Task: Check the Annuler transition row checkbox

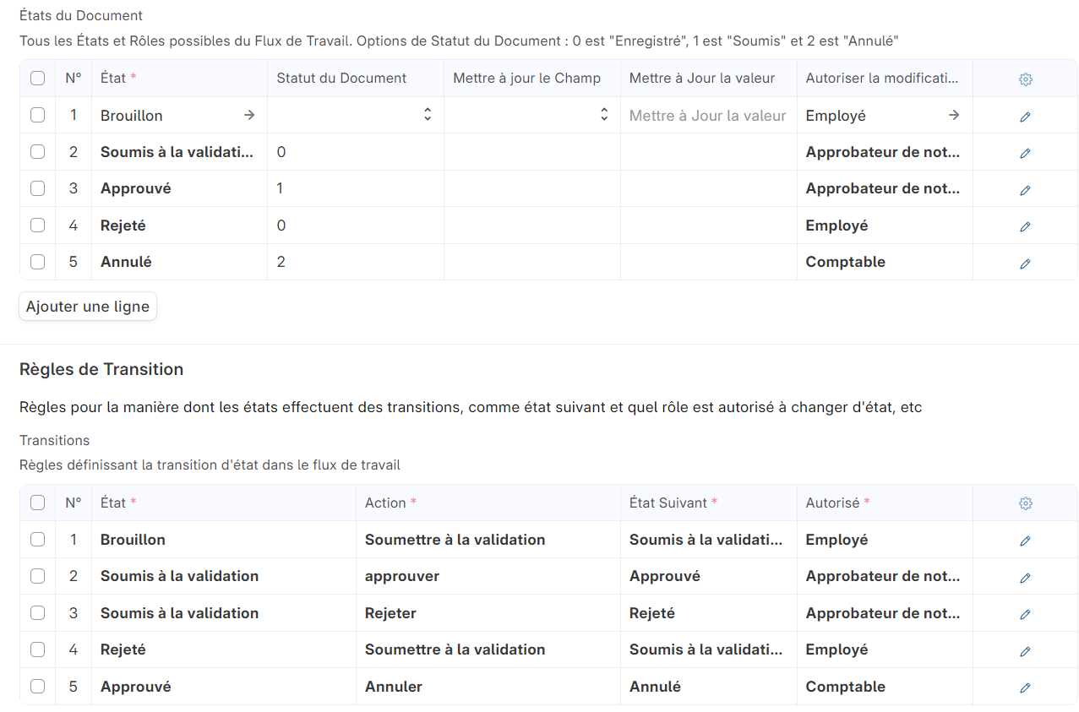Action: (37, 687)
